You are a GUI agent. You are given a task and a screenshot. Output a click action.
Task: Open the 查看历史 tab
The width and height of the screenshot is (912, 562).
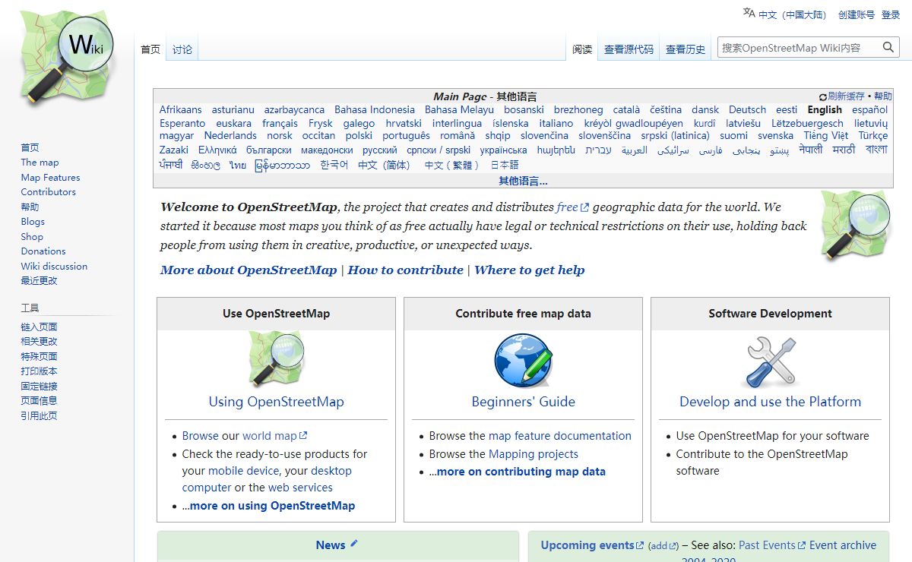685,49
